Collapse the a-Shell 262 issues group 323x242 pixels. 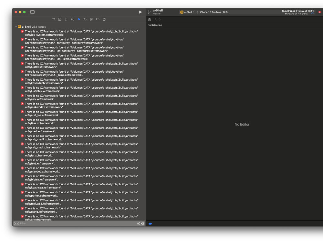pyautogui.click(x=16, y=27)
